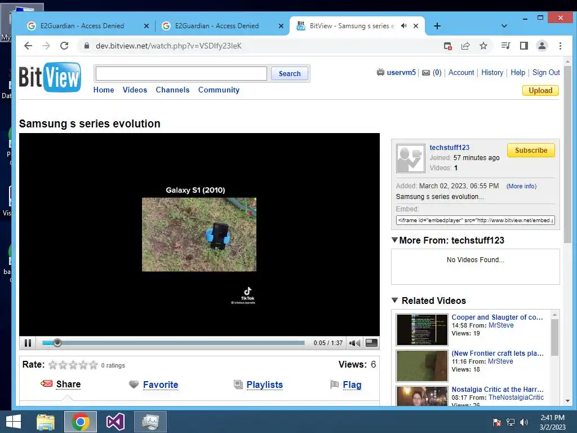
Task: Rate the video one star
Action: click(x=53, y=365)
